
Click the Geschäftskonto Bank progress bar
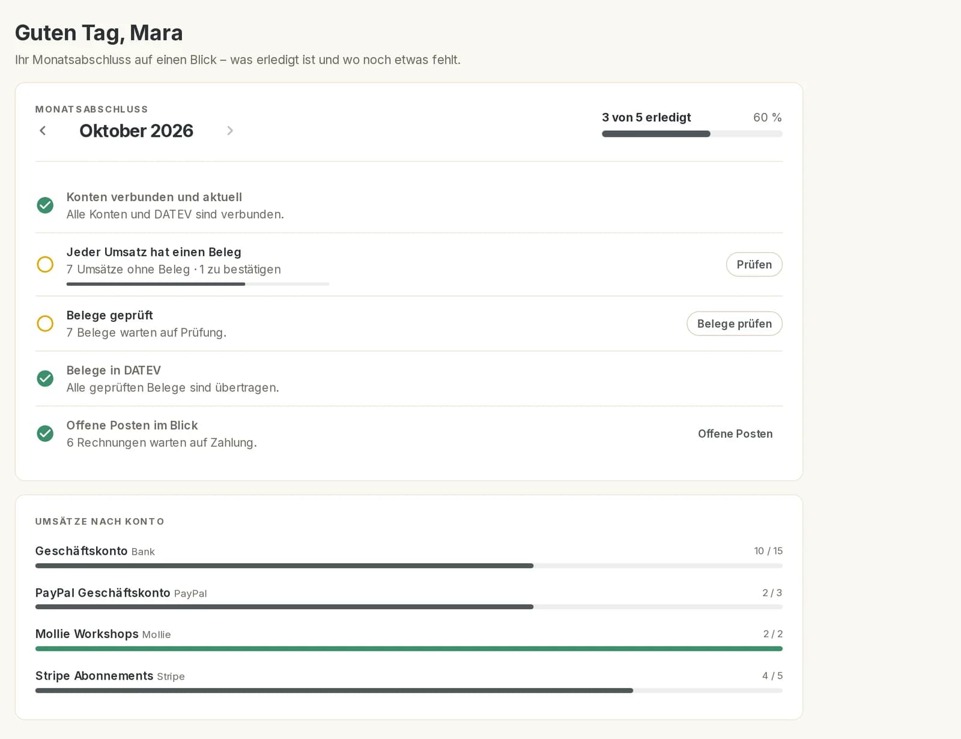tap(409, 566)
